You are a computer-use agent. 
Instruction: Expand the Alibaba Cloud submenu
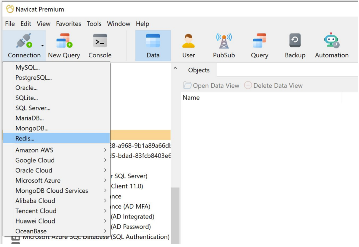coord(57,201)
